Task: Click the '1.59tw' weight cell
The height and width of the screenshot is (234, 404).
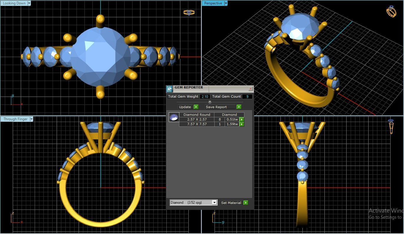Action: pyautogui.click(x=232, y=124)
